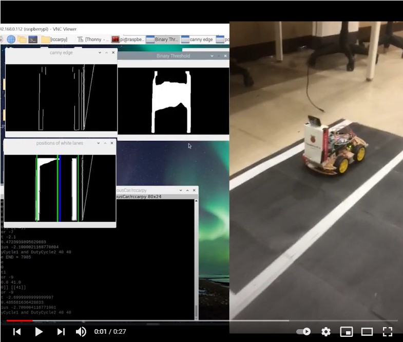Toggle the autoplay switch
Viewport: 403px width, 342px height.
click(303, 331)
